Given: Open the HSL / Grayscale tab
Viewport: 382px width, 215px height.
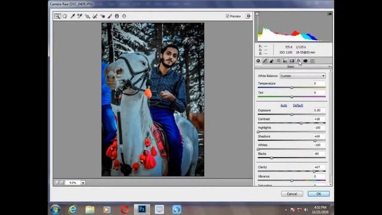Looking at the screenshot, I should pyautogui.click(x=278, y=61).
